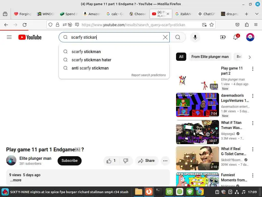Screen dimensions: 262x197
Task: Open clock showing 17:09
Action: [252, 192]
